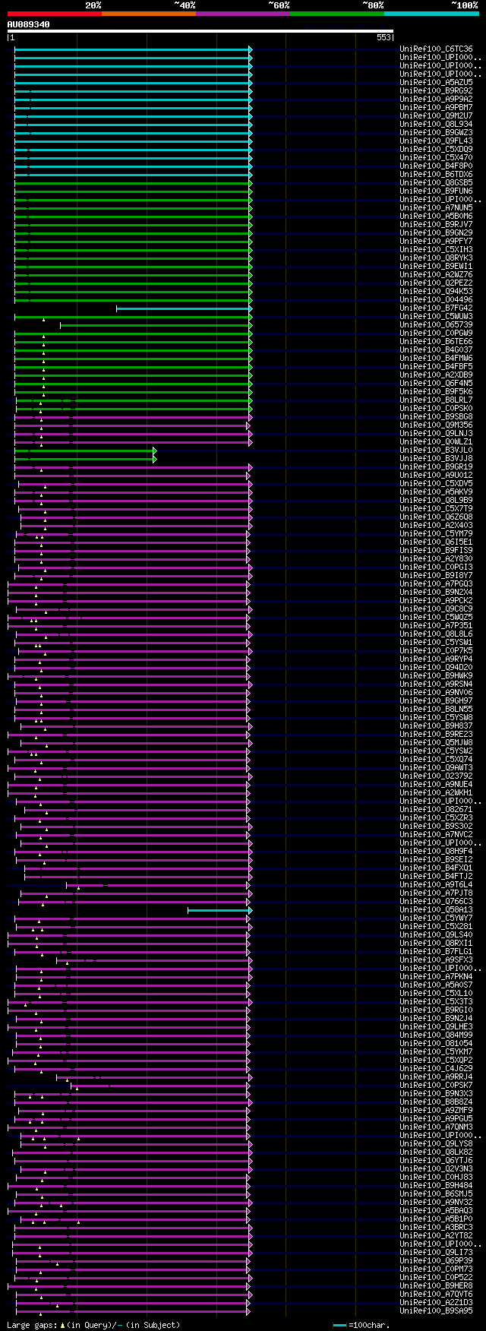Click the red ~20% identity legend bar
The height and width of the screenshot is (1331, 486).
click(x=54, y=13)
